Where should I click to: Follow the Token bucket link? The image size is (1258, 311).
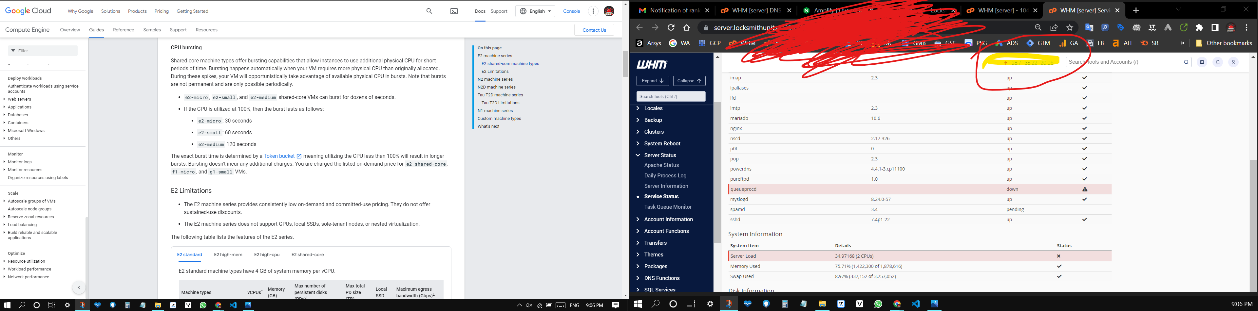pyautogui.click(x=279, y=156)
